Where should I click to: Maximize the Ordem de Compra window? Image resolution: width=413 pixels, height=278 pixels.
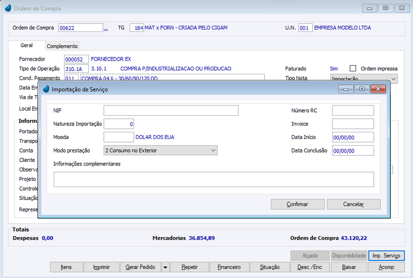(386, 8)
